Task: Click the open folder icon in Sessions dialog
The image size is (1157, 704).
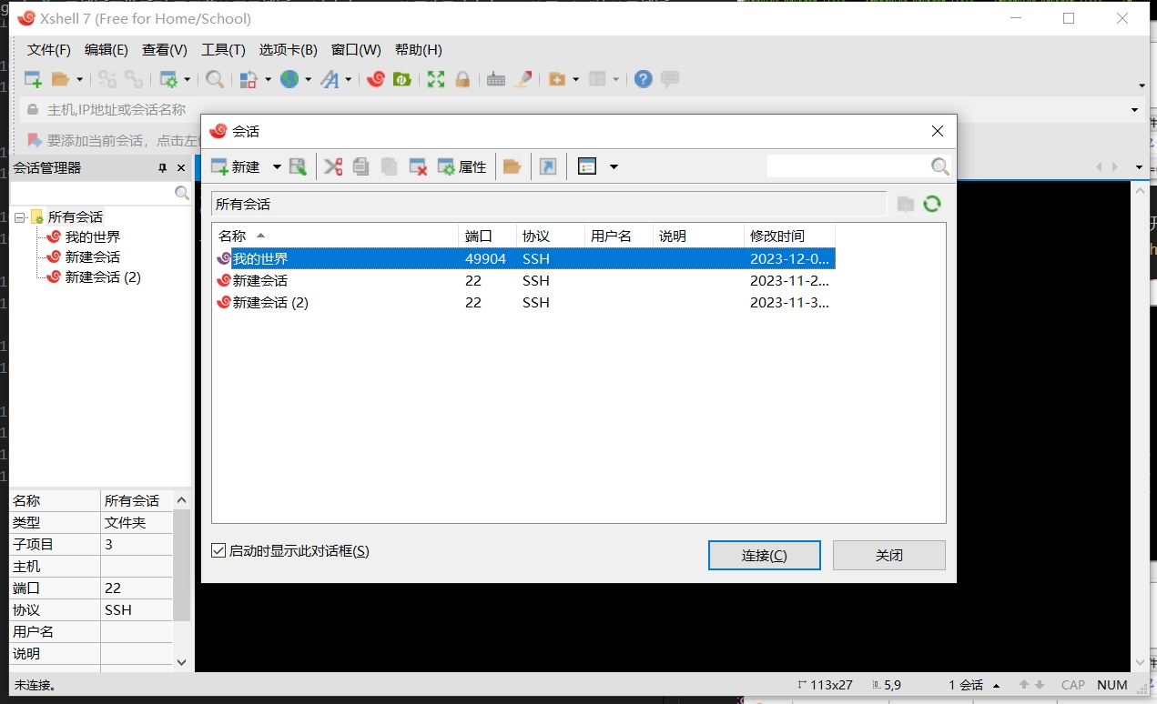Action: 513,166
